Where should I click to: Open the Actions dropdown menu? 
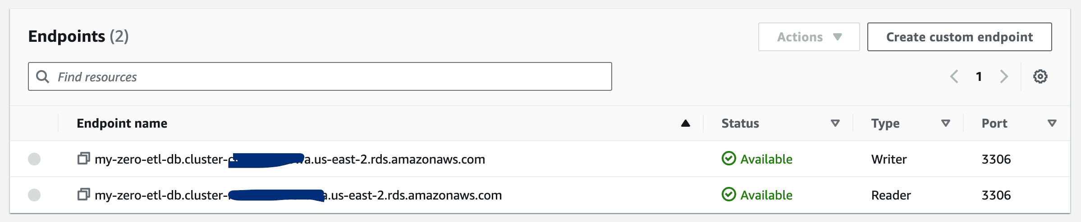[x=809, y=37]
